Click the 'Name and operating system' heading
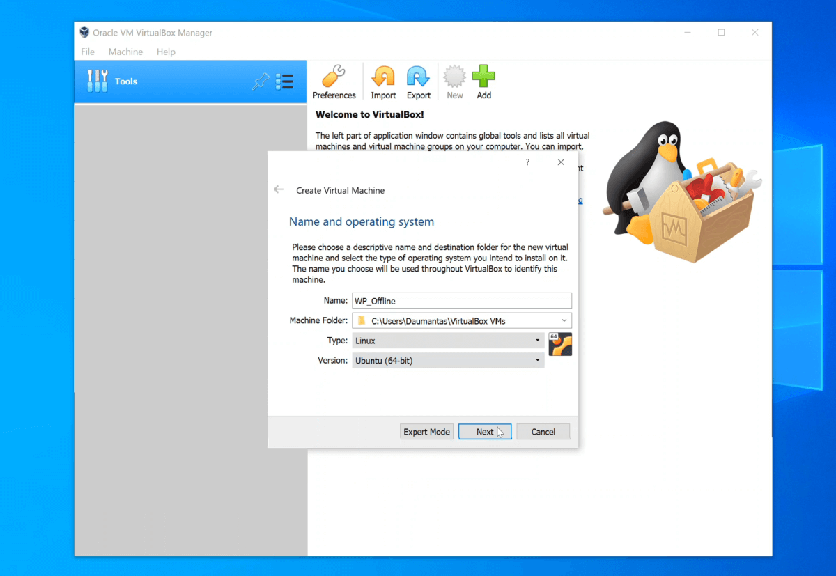Image resolution: width=836 pixels, height=576 pixels. click(362, 221)
